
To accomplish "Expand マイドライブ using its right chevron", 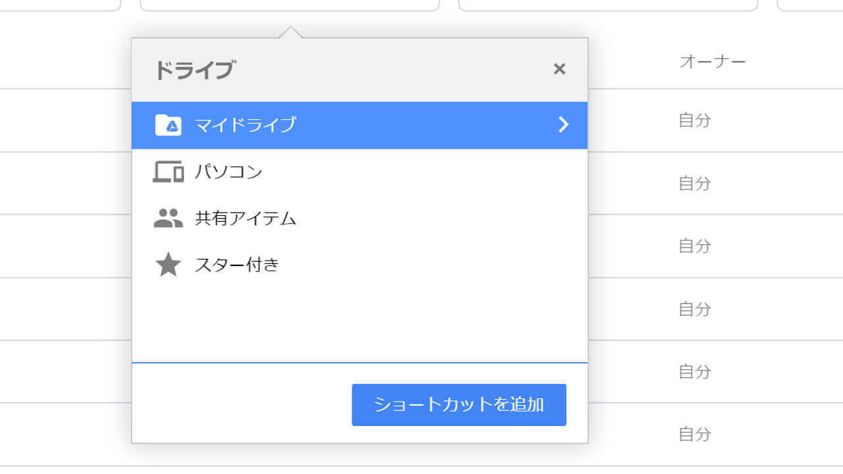I will click(x=563, y=125).
